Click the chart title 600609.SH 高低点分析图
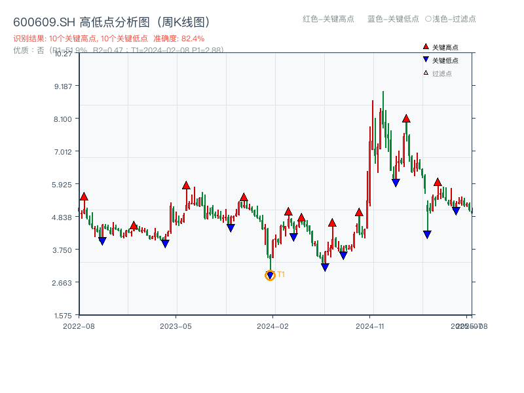The image size is (524, 393). 111,20
